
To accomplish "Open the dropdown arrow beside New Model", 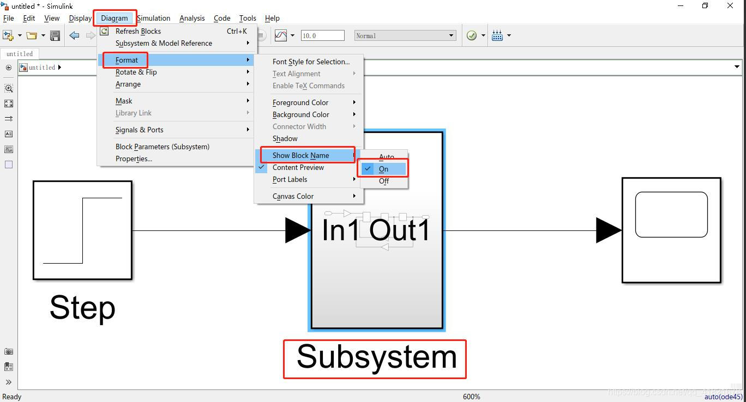I will tap(20, 35).
